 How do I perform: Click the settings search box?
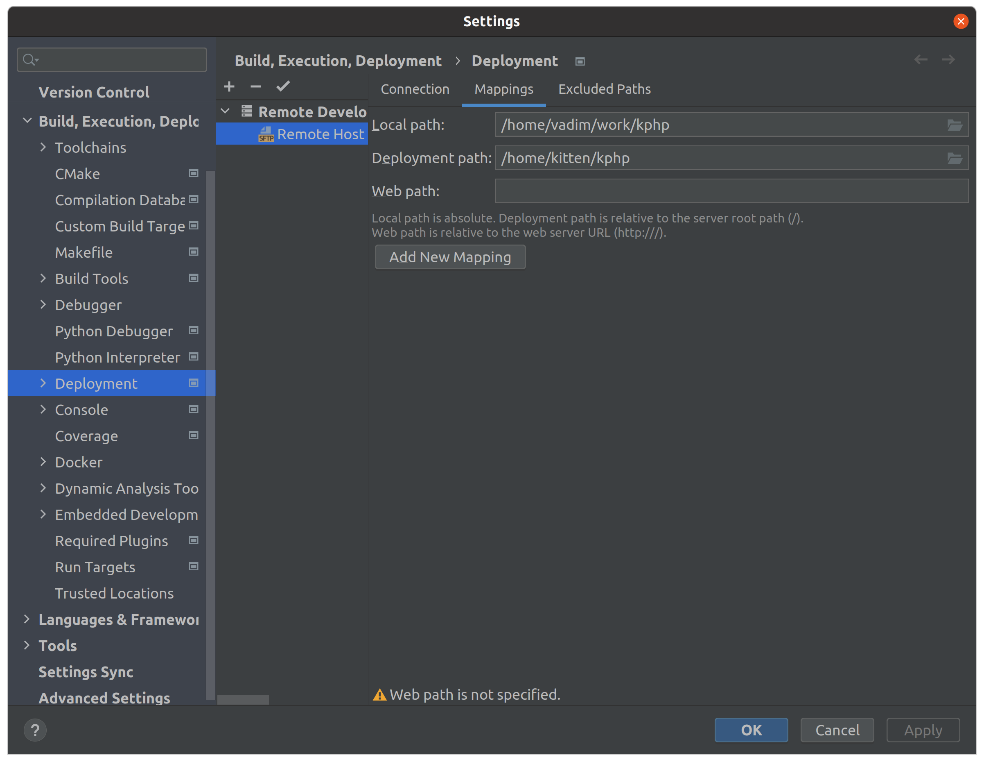117,59
